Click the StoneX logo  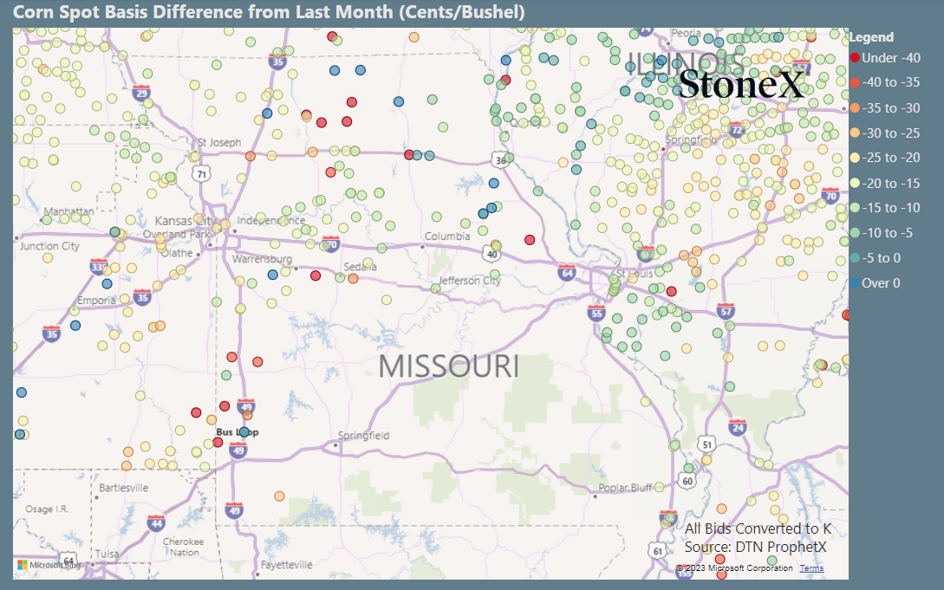point(742,83)
